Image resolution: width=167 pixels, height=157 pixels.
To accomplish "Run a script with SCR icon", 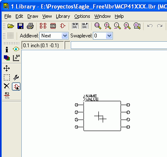I will (75, 26).
